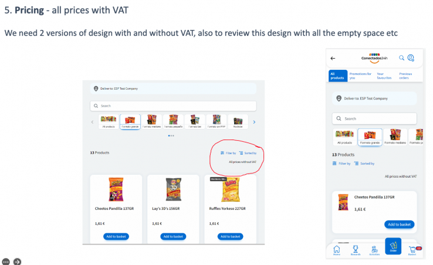Click the desktop Search input field
Viewport: 433px width, 265px height.
pyautogui.click(x=173, y=106)
